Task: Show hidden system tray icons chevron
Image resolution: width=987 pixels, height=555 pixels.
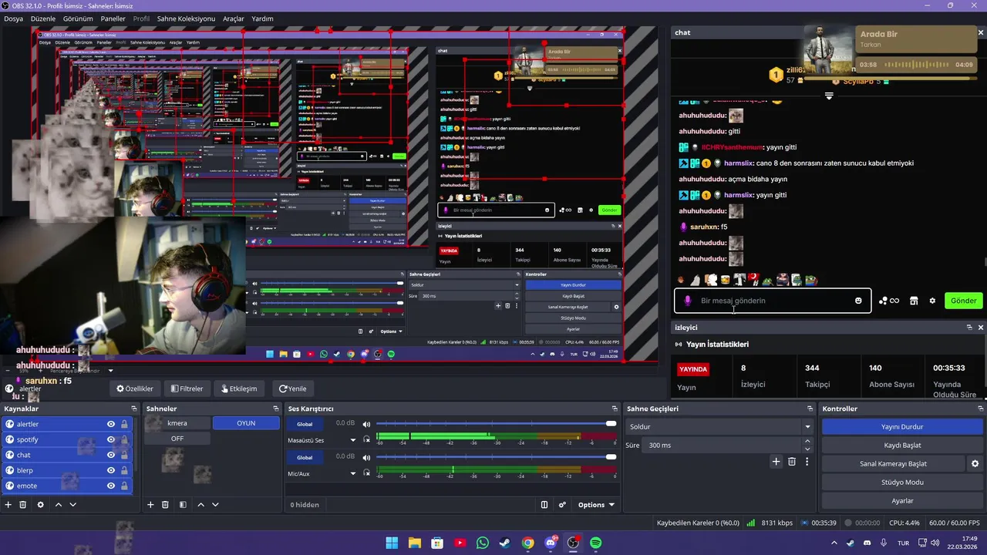Action: [x=834, y=543]
